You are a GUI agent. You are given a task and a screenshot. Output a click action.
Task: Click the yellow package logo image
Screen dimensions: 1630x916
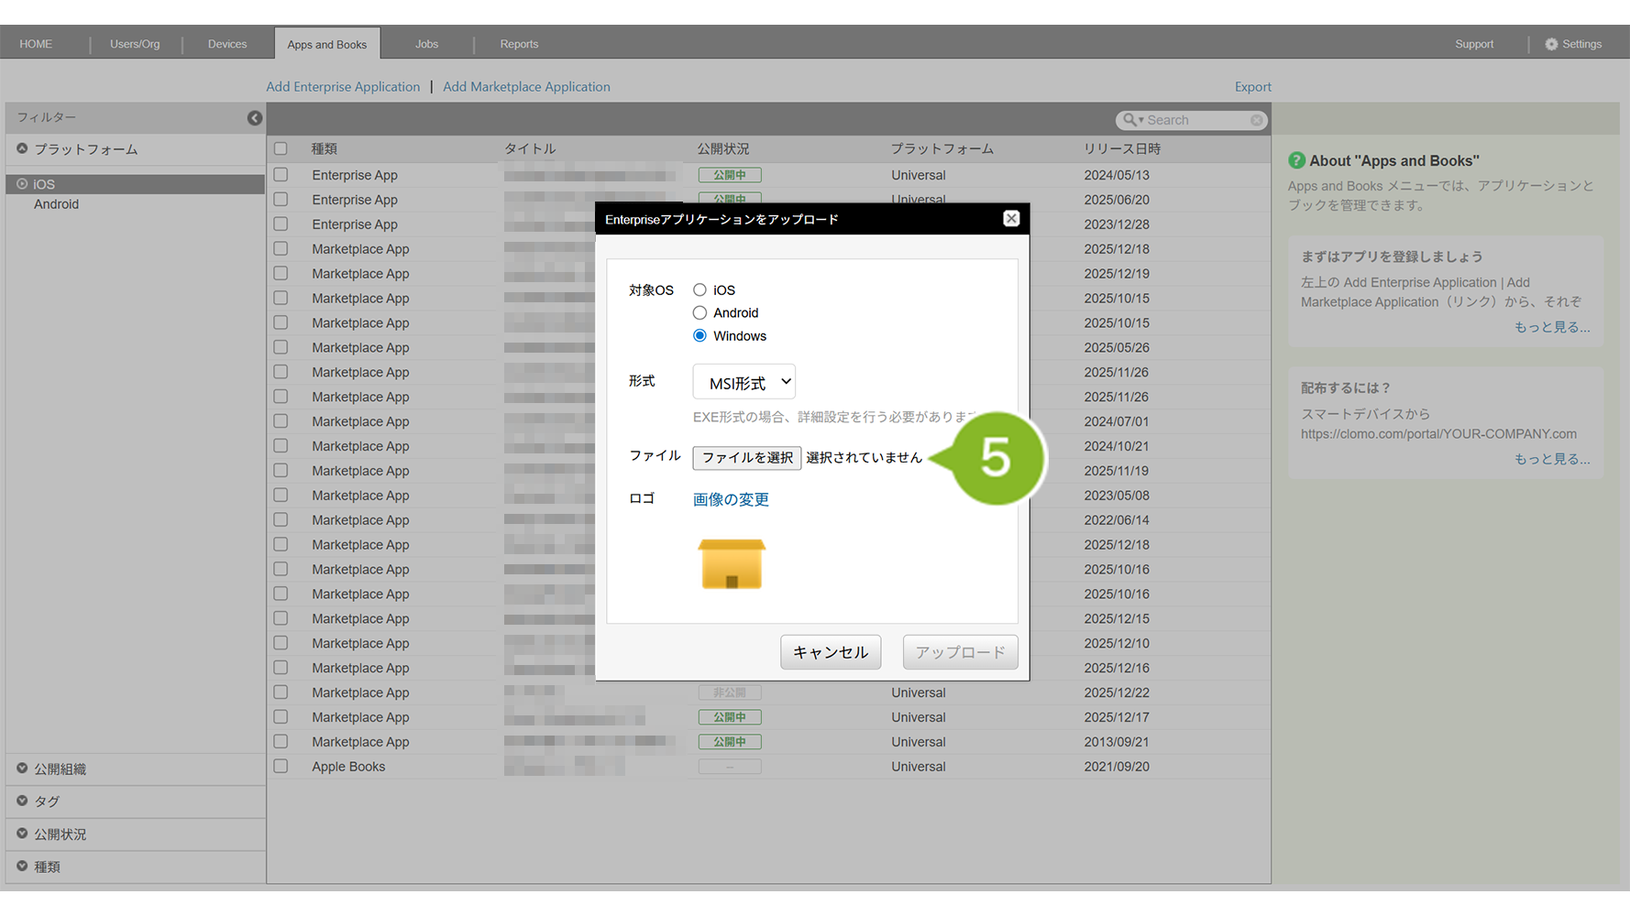(x=732, y=563)
